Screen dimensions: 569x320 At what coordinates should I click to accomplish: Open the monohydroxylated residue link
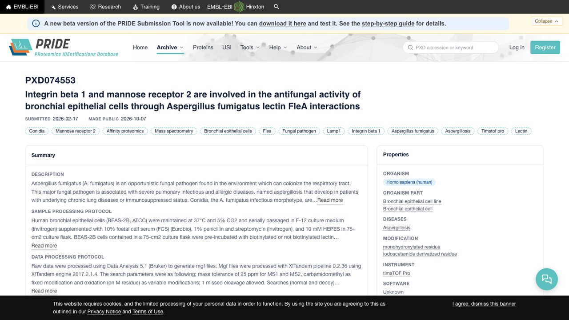click(x=412, y=247)
